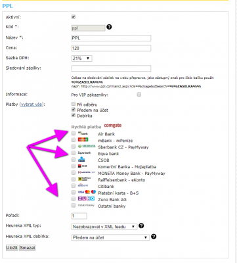Tick the ČSOB checkbox
The image size is (237, 263).
74,159
